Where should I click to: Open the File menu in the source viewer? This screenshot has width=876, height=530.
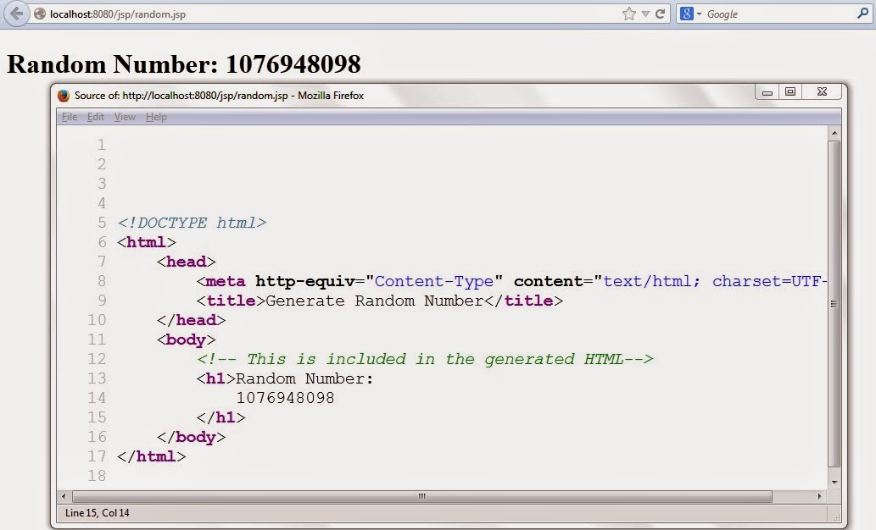[69, 117]
